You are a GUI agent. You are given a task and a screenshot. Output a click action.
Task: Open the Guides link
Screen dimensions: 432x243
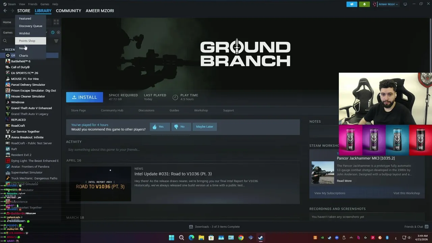pos(174,110)
